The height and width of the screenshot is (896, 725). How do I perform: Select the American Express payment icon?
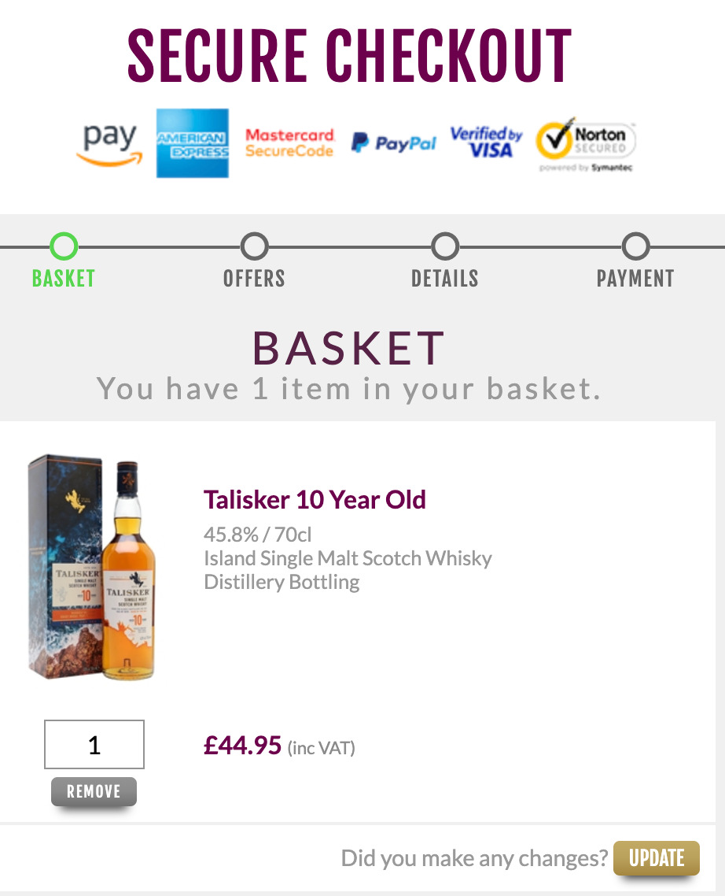click(x=193, y=143)
